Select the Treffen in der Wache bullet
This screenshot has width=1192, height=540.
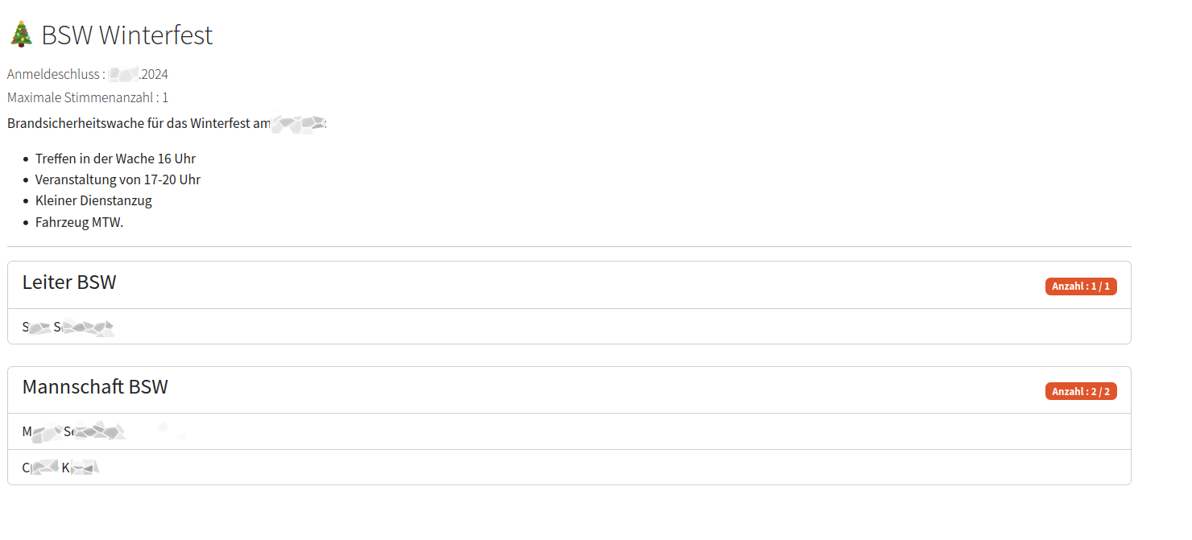pyautogui.click(x=115, y=159)
